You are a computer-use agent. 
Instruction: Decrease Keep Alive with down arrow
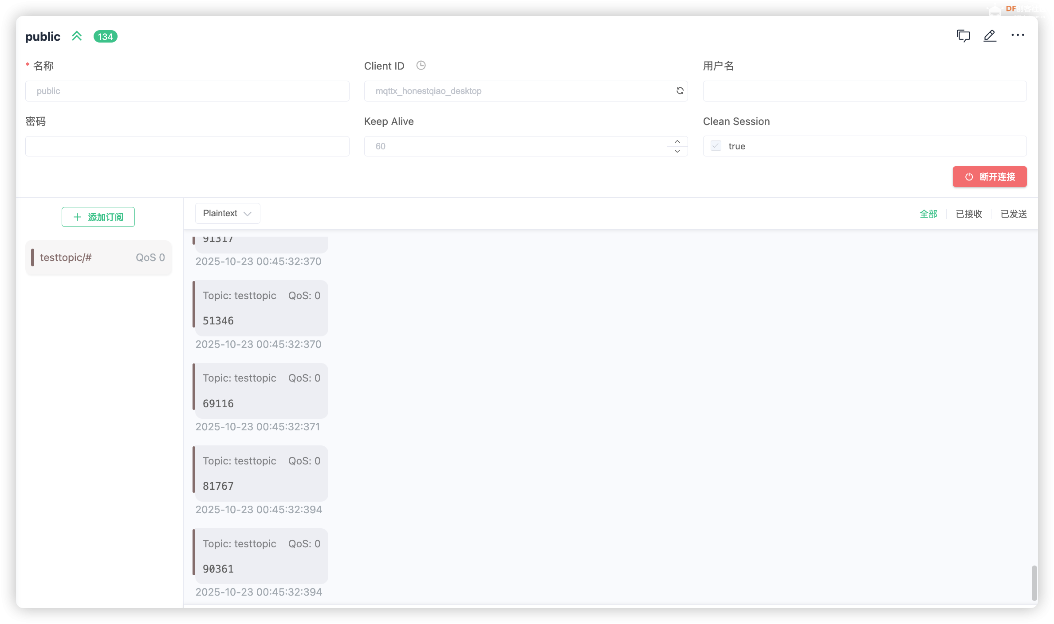tap(677, 151)
